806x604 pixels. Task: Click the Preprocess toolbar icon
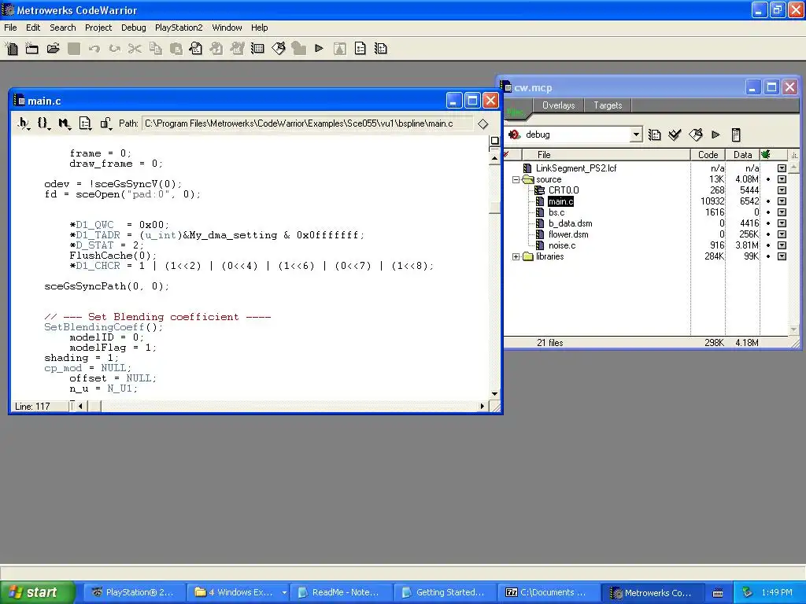pos(216,49)
